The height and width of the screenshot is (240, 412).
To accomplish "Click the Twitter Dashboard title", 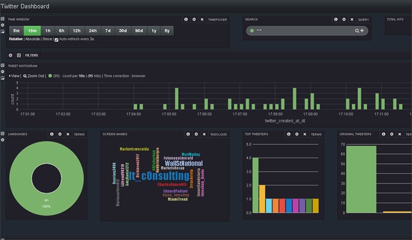I will coord(25,6).
